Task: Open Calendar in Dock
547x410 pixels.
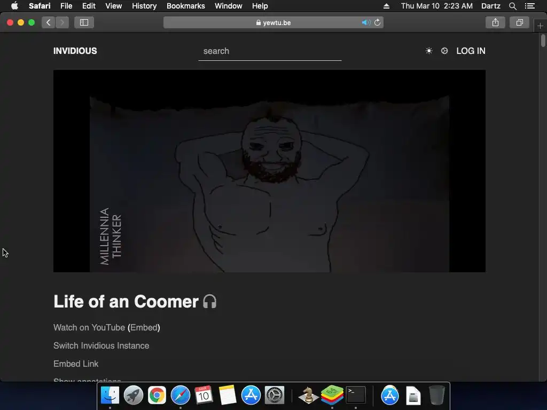Action: point(204,395)
